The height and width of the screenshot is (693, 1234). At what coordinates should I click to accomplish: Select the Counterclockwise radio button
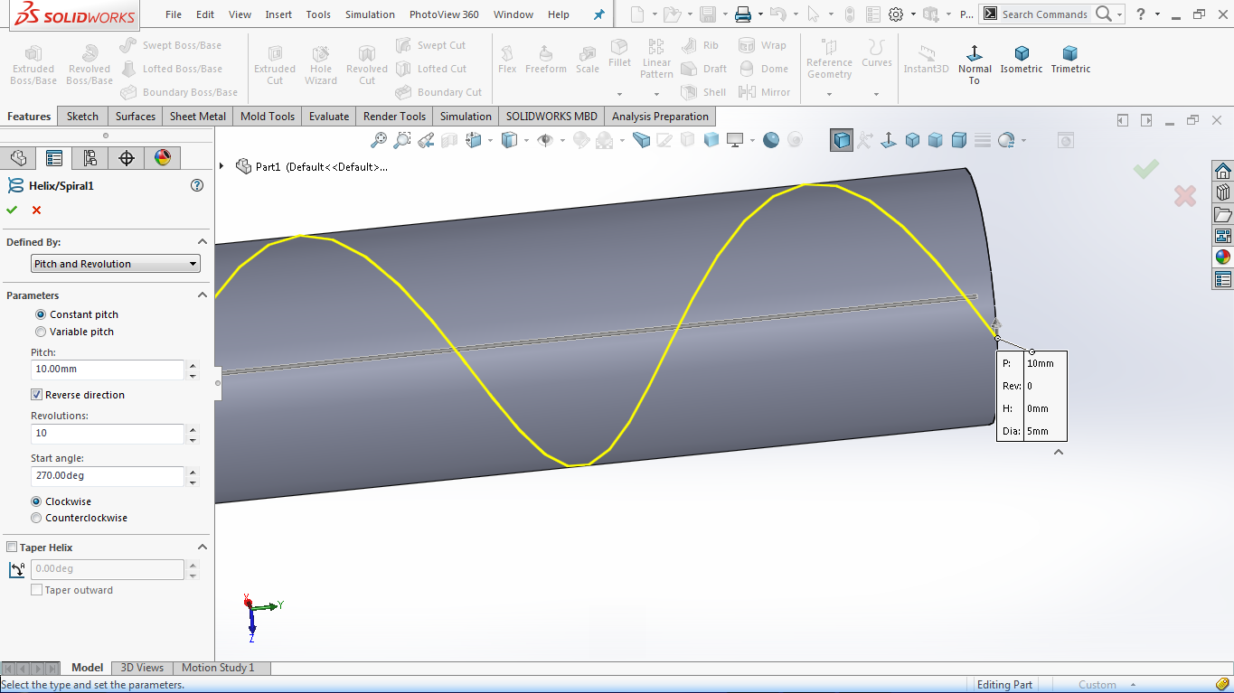34,518
